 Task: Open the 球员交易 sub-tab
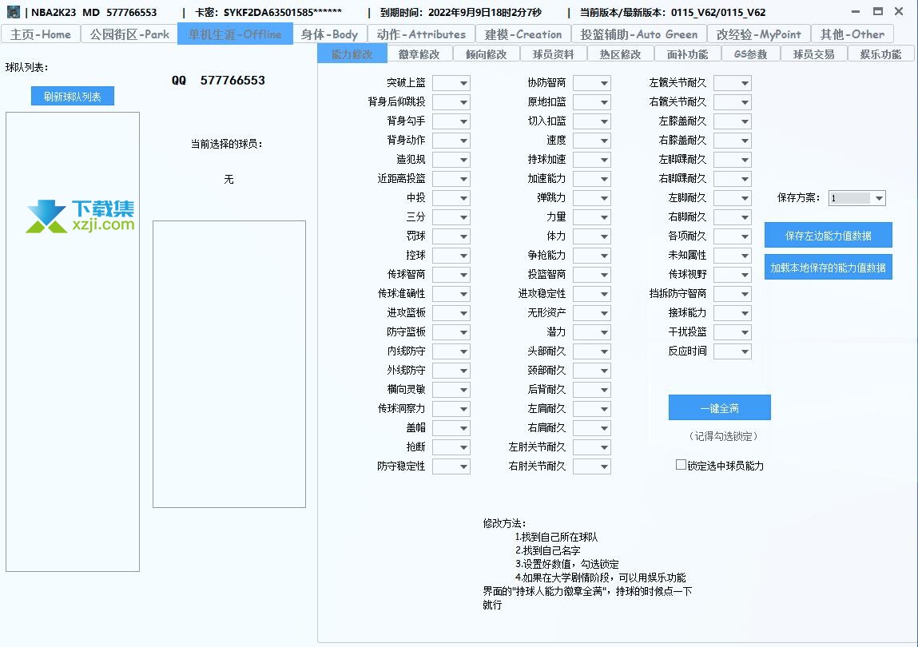click(x=814, y=54)
